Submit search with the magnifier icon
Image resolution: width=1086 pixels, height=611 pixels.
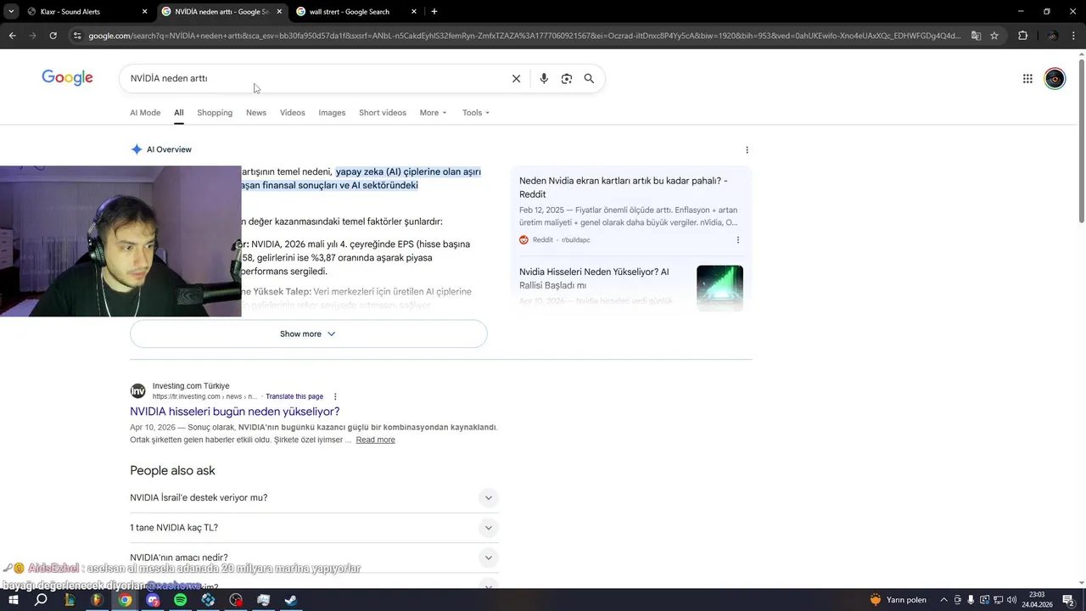coord(589,79)
